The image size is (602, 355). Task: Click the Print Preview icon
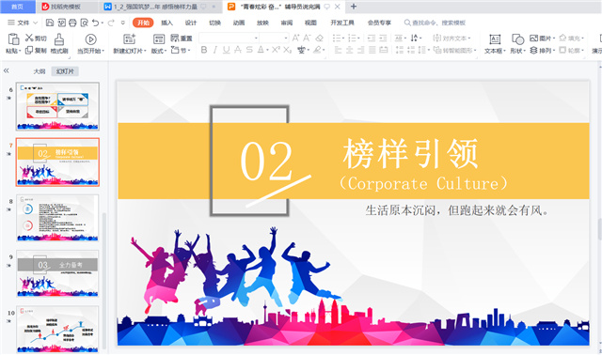pyautogui.click(x=84, y=23)
